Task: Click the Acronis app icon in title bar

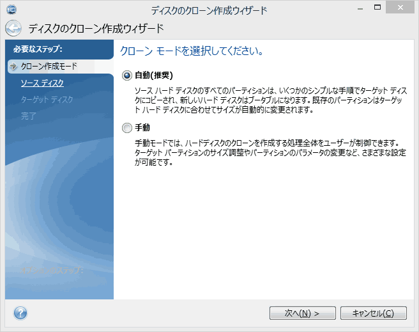Action: point(11,10)
